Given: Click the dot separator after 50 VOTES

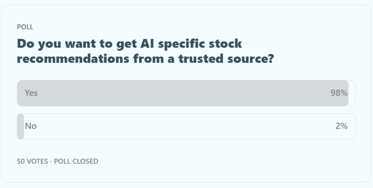Looking at the screenshot, I should point(51,161).
